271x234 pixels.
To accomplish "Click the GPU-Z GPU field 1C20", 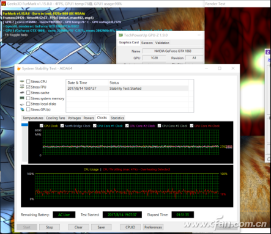I will (154, 58).
